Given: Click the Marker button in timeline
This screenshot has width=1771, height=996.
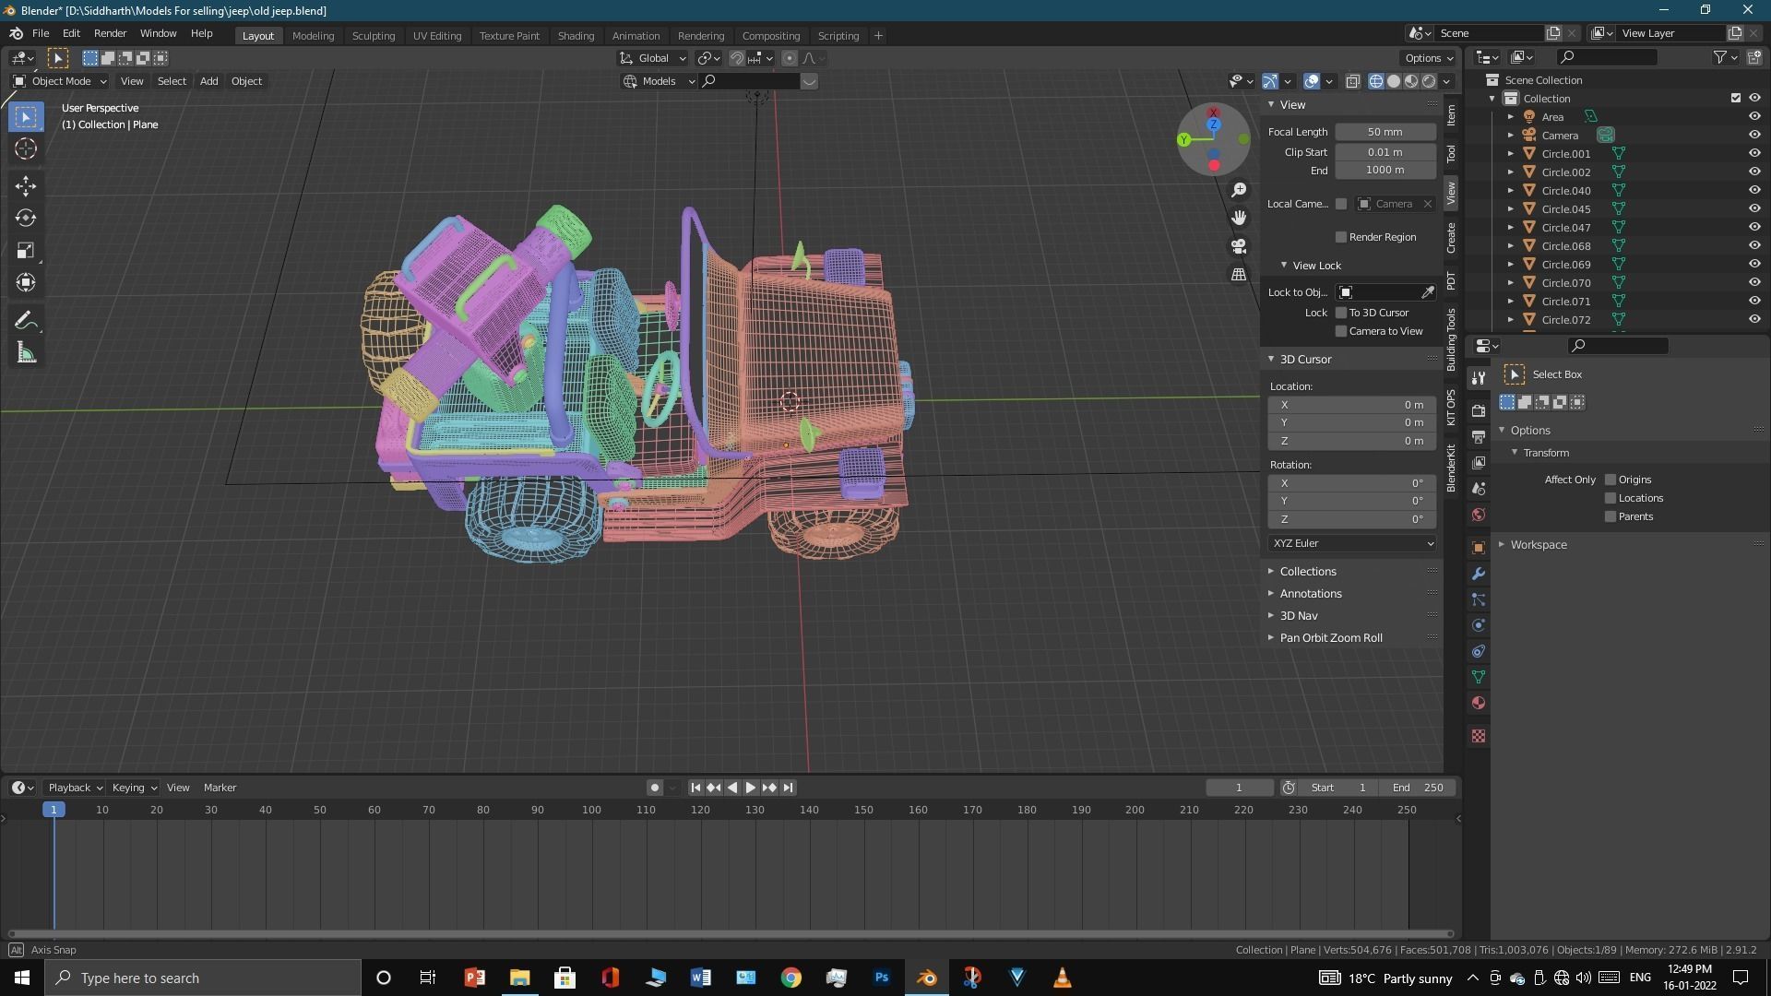Looking at the screenshot, I should coord(220,788).
